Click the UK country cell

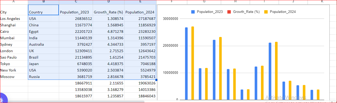point(43,51)
